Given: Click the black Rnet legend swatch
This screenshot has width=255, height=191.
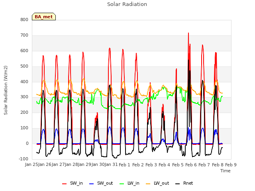Looking at the screenshot, I should 178,184.
